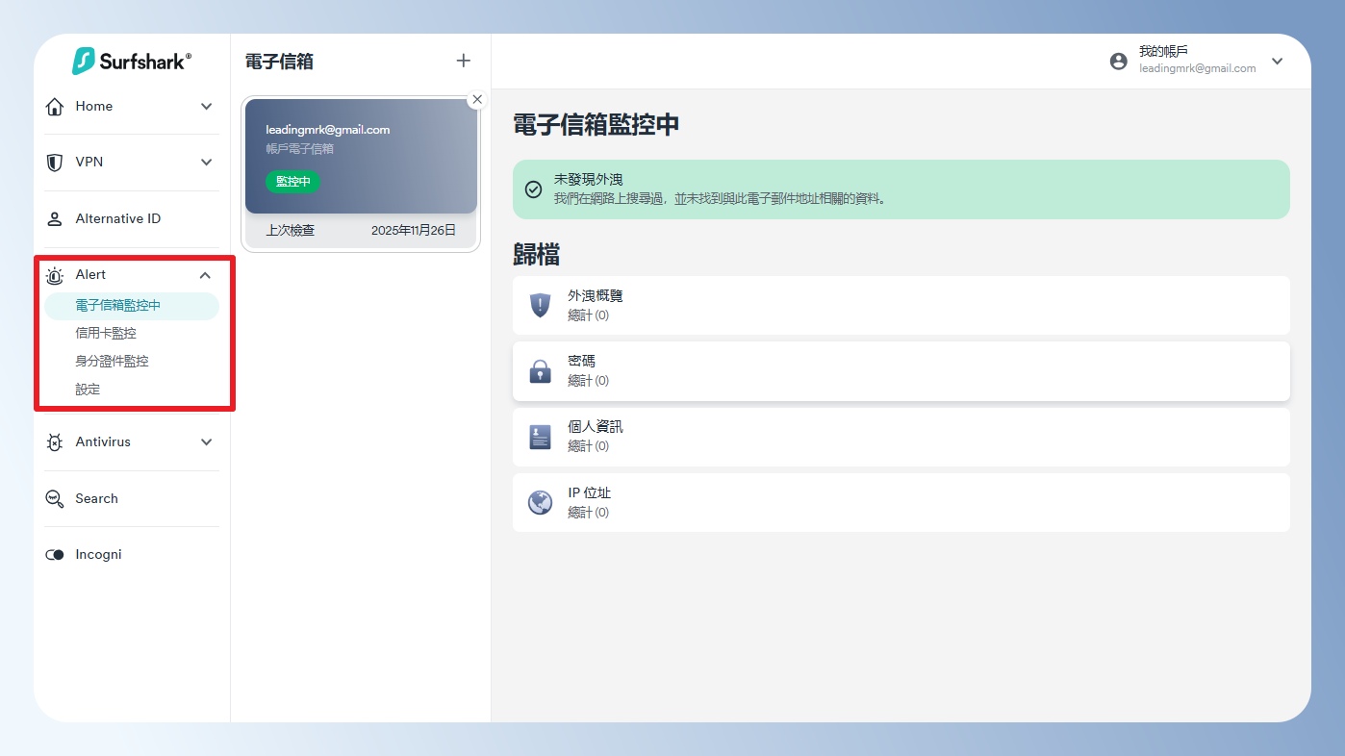Click the account avatar icon
The height and width of the screenshot is (756, 1345).
point(1118,62)
